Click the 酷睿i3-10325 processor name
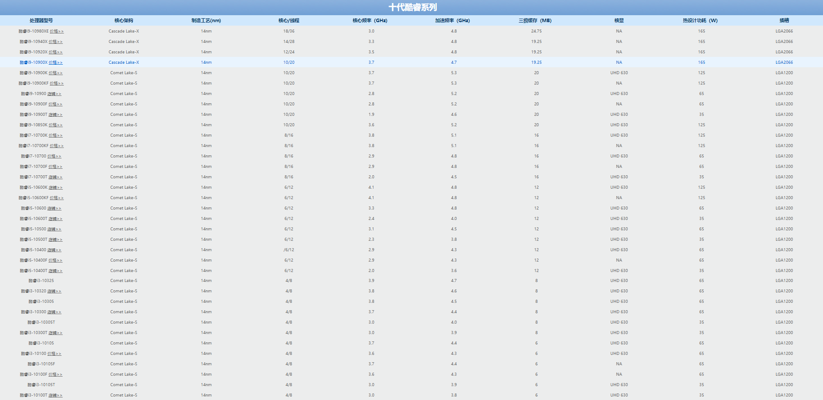823x400 pixels. coord(41,281)
